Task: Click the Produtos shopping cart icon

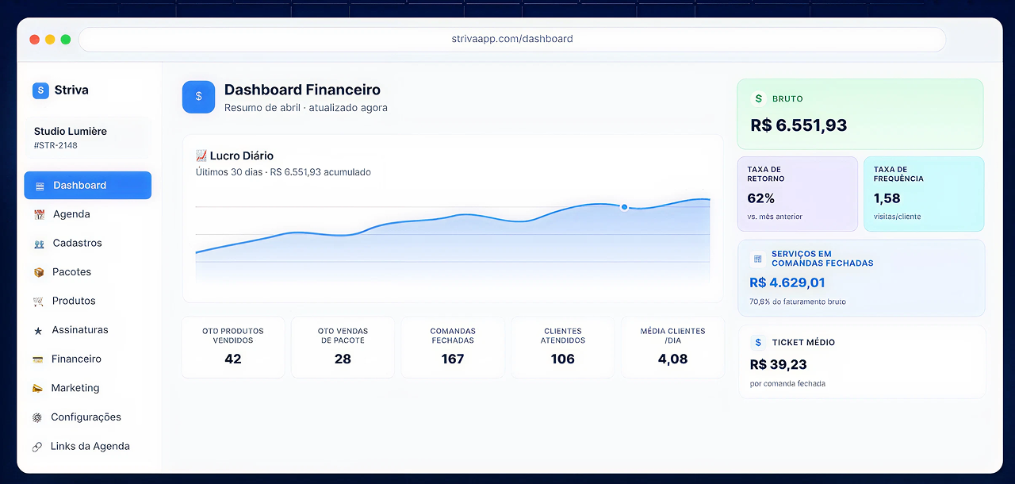Action: click(38, 302)
